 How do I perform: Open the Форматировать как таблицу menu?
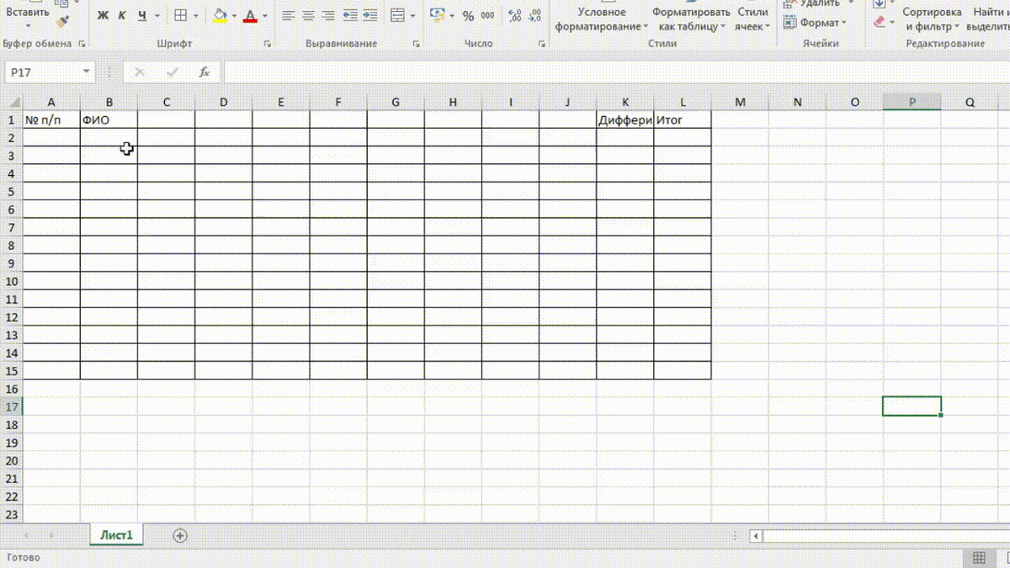[x=690, y=19]
